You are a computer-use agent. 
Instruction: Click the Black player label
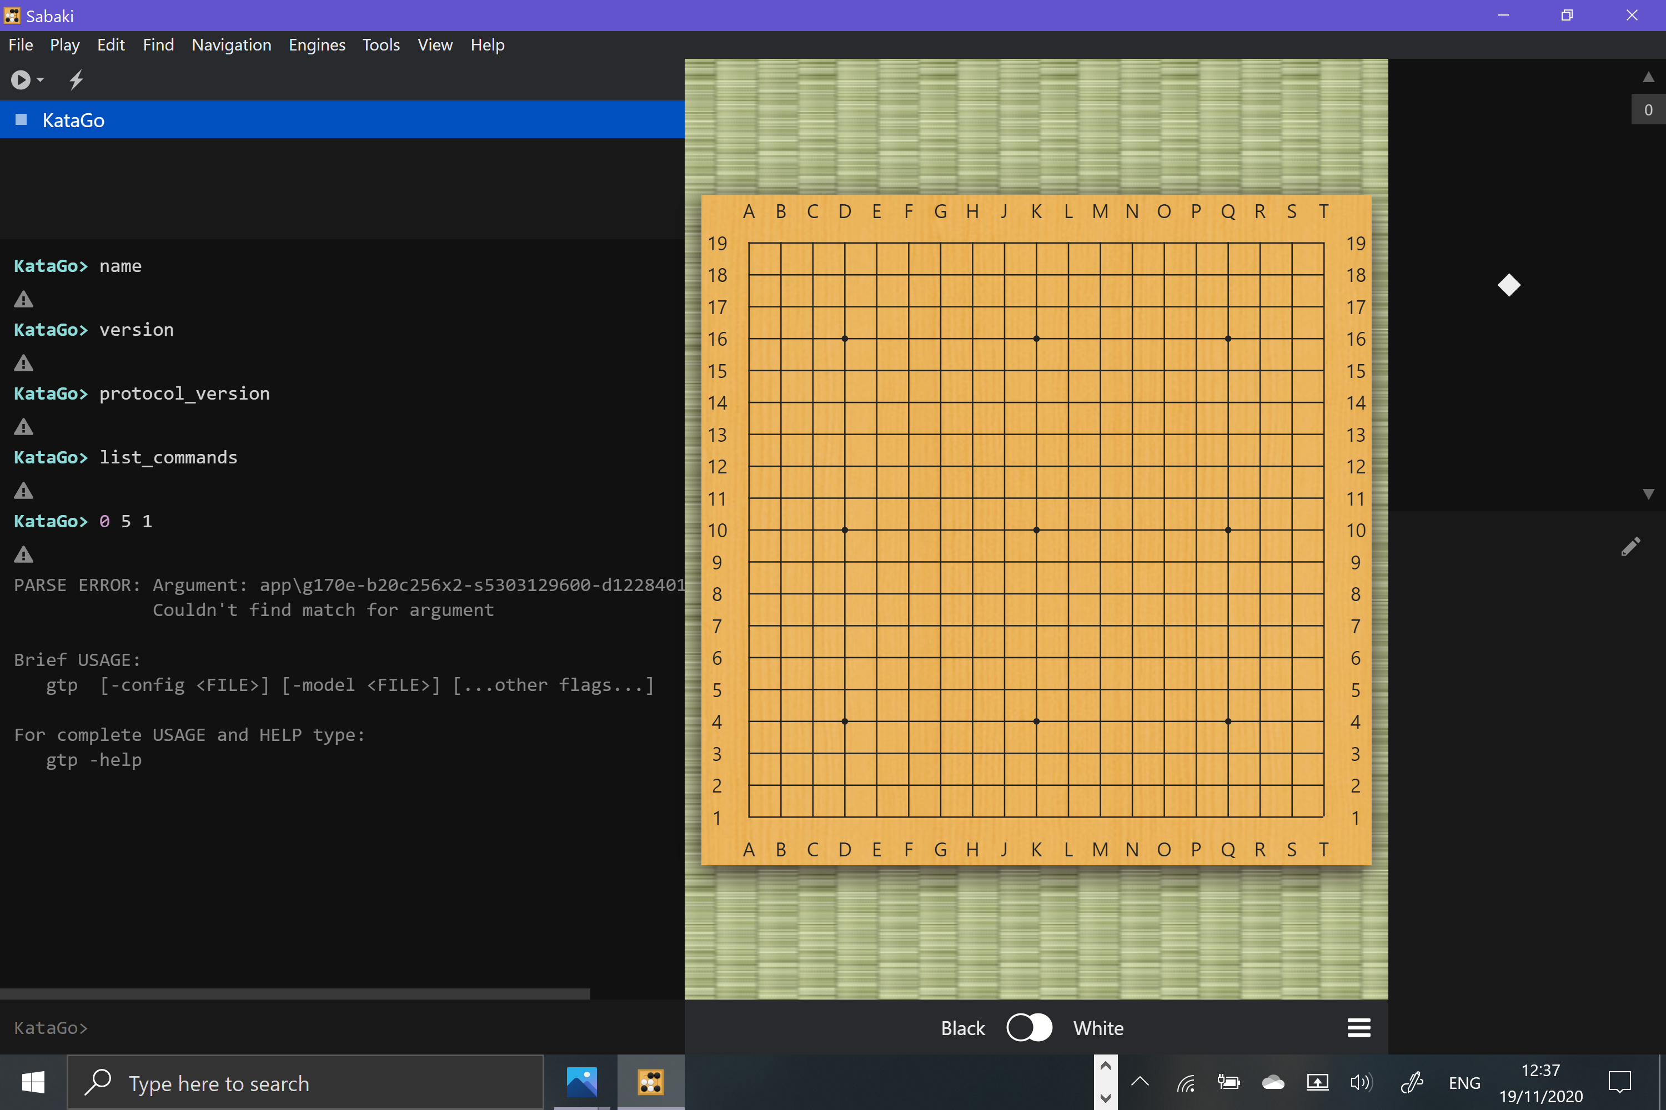click(962, 1028)
